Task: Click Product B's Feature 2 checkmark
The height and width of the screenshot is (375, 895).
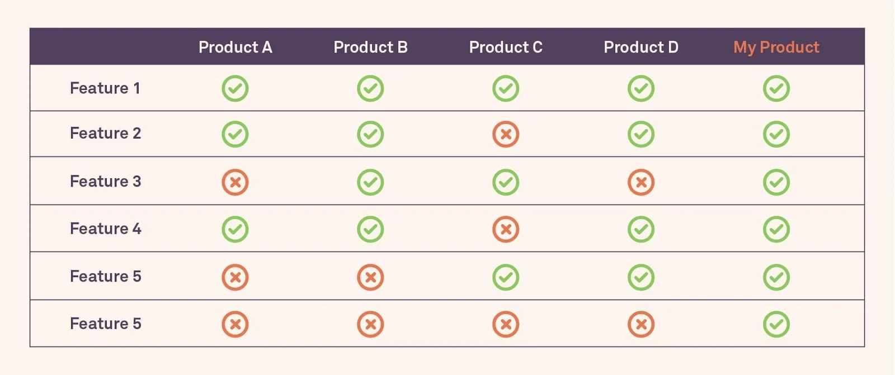Action: (x=370, y=134)
